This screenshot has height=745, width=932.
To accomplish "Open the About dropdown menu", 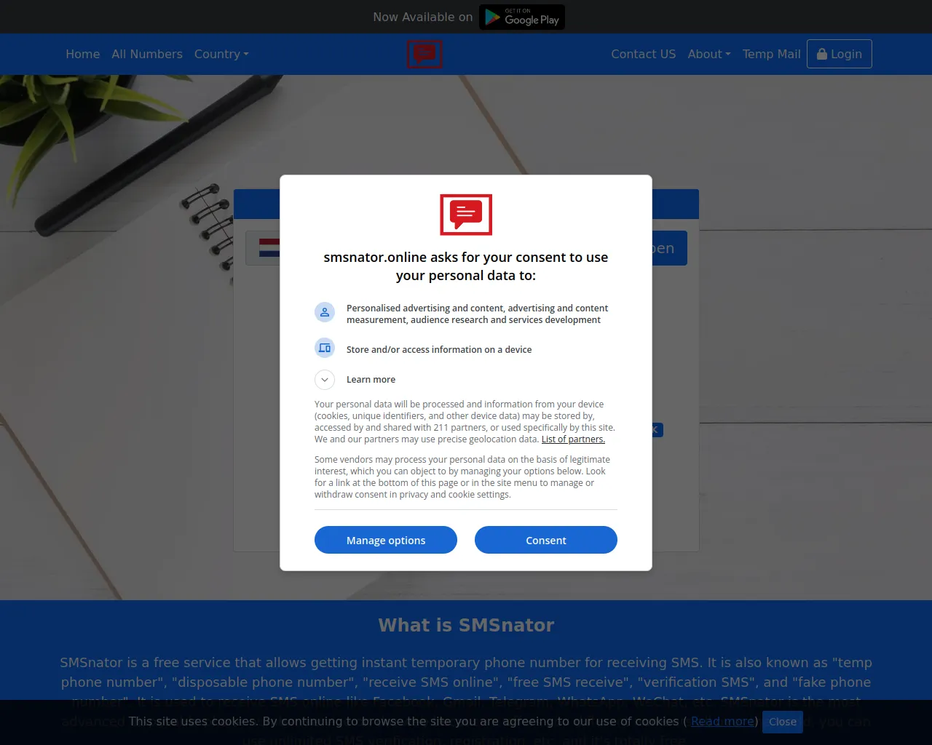I will [x=709, y=54].
